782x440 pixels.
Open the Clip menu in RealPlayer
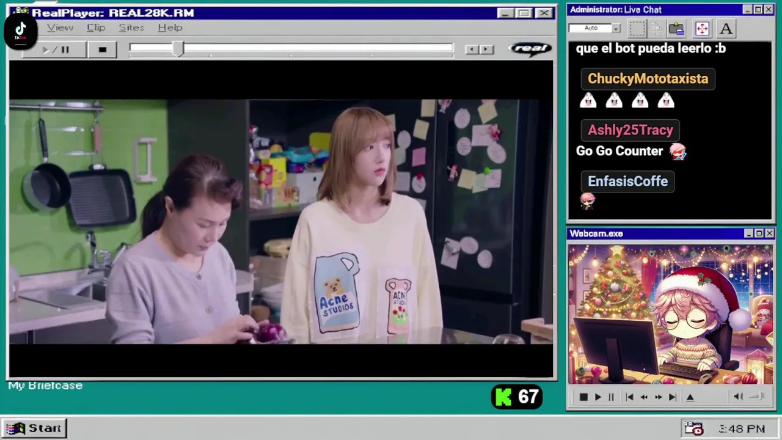click(96, 28)
